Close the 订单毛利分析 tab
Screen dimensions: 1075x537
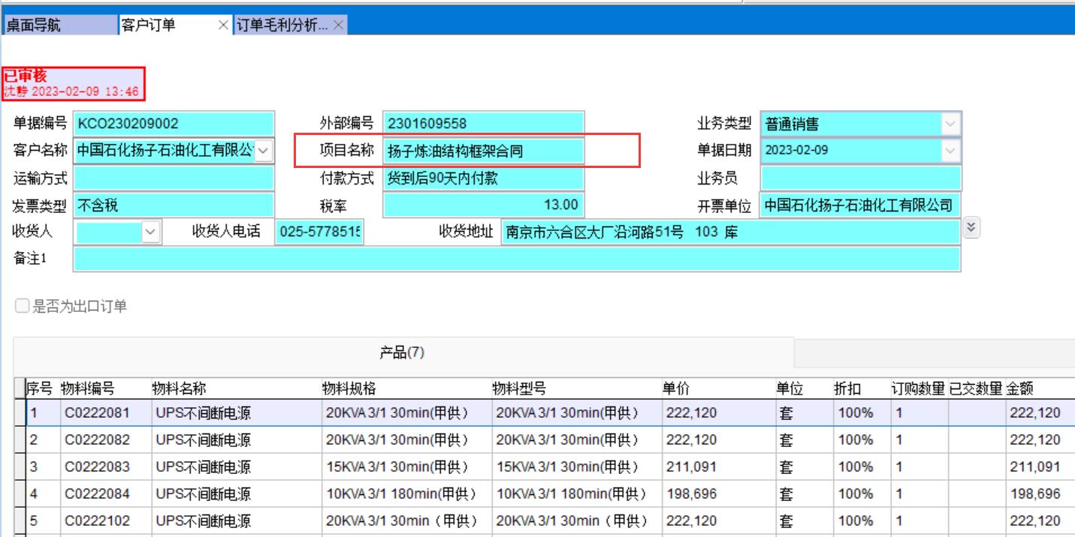click(x=338, y=25)
